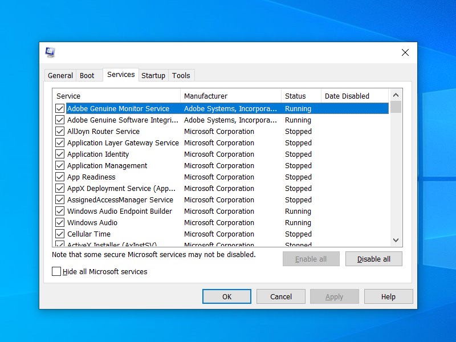Select the Adobe Genuine Monitor Service row
Screen dimensions: 456x342
(x=227, y=108)
